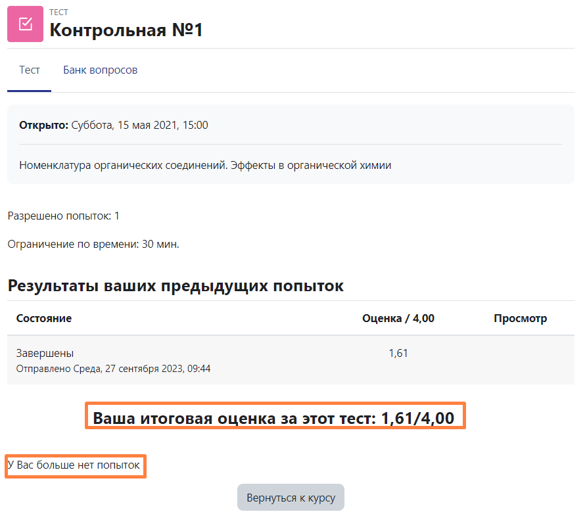
Task: Click the Ваша итоговая оценка final grade text
Action: pyautogui.click(x=275, y=417)
